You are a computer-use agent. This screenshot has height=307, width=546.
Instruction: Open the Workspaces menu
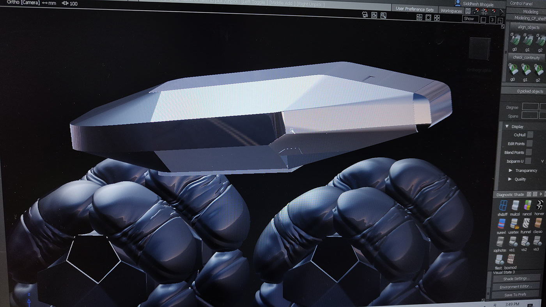[x=451, y=11]
